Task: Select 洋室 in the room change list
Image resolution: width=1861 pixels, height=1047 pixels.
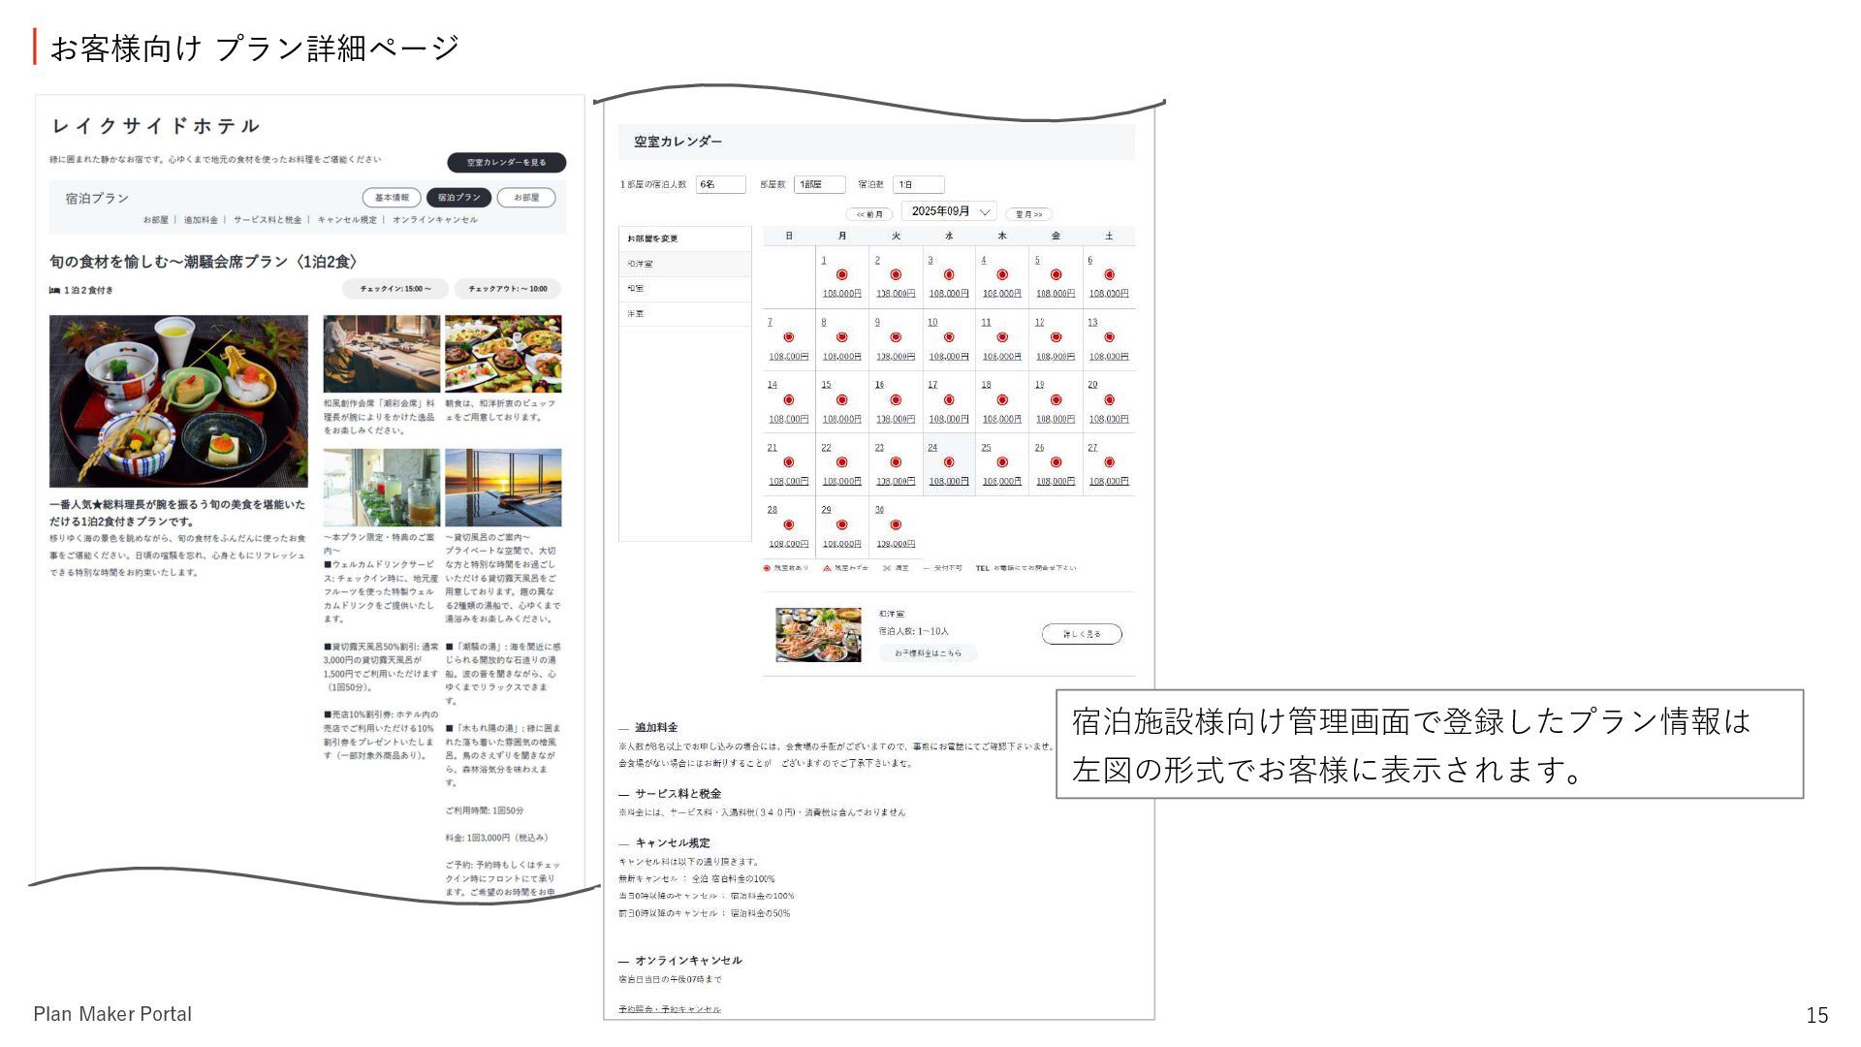Action: [636, 314]
